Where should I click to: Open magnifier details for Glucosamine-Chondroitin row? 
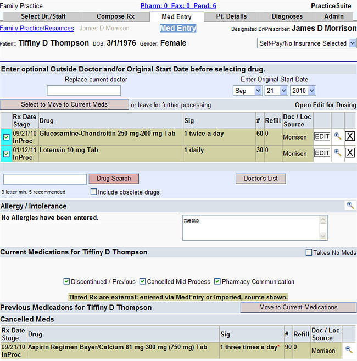tap(337, 136)
